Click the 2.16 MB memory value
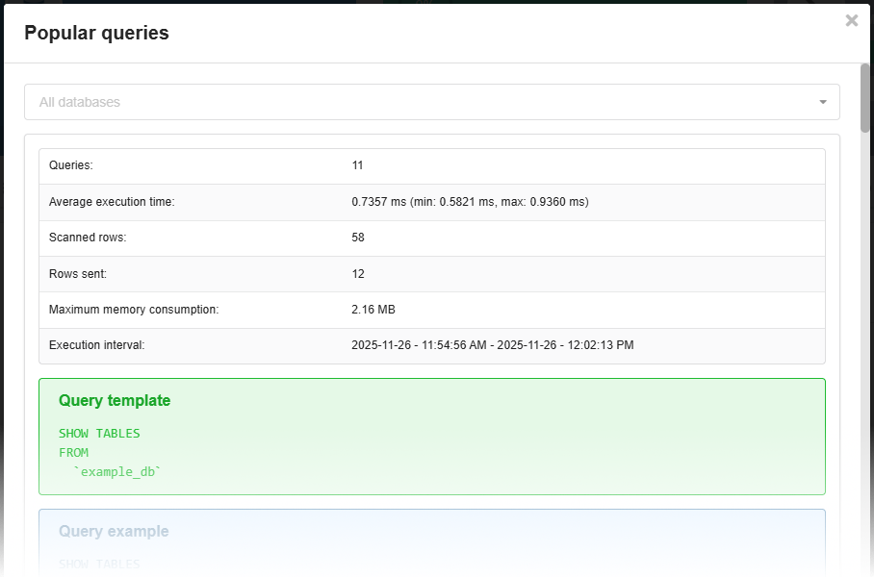 pos(373,310)
